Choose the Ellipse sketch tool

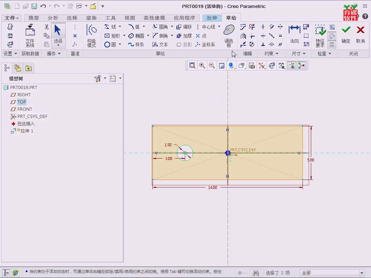(136, 36)
